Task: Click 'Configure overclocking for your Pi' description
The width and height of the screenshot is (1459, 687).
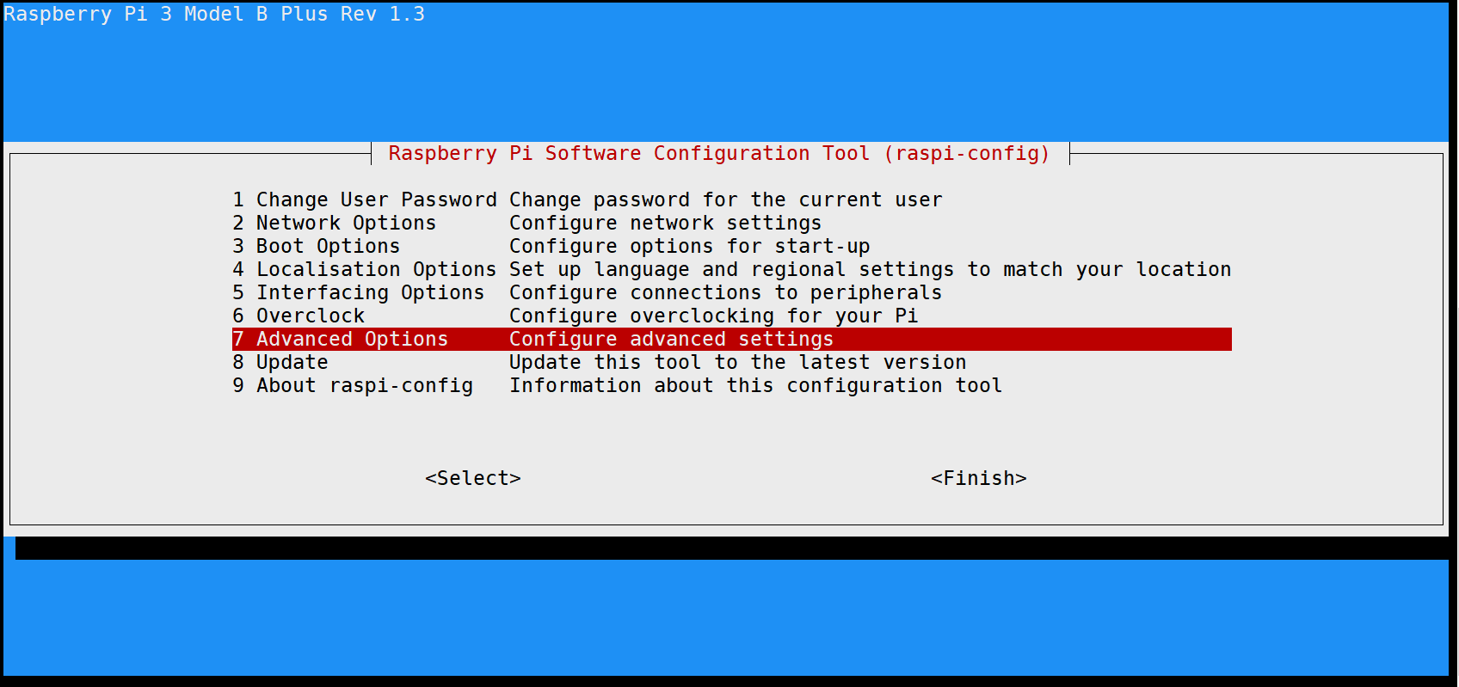Action: (x=713, y=316)
